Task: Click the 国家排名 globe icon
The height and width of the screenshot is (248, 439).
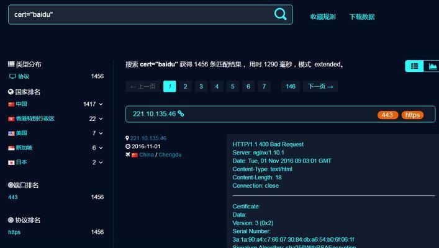Action: click(11, 92)
